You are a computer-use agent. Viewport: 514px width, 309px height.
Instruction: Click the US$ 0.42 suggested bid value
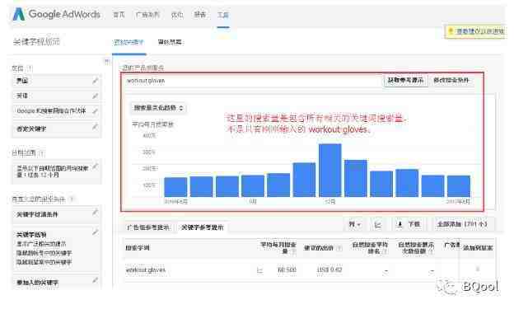329,270
